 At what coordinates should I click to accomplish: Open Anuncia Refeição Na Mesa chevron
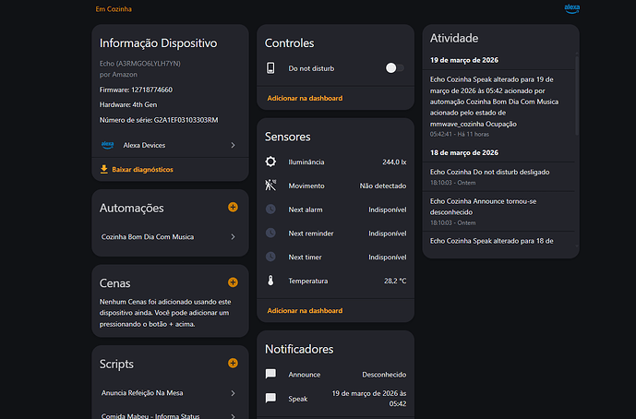(233, 393)
